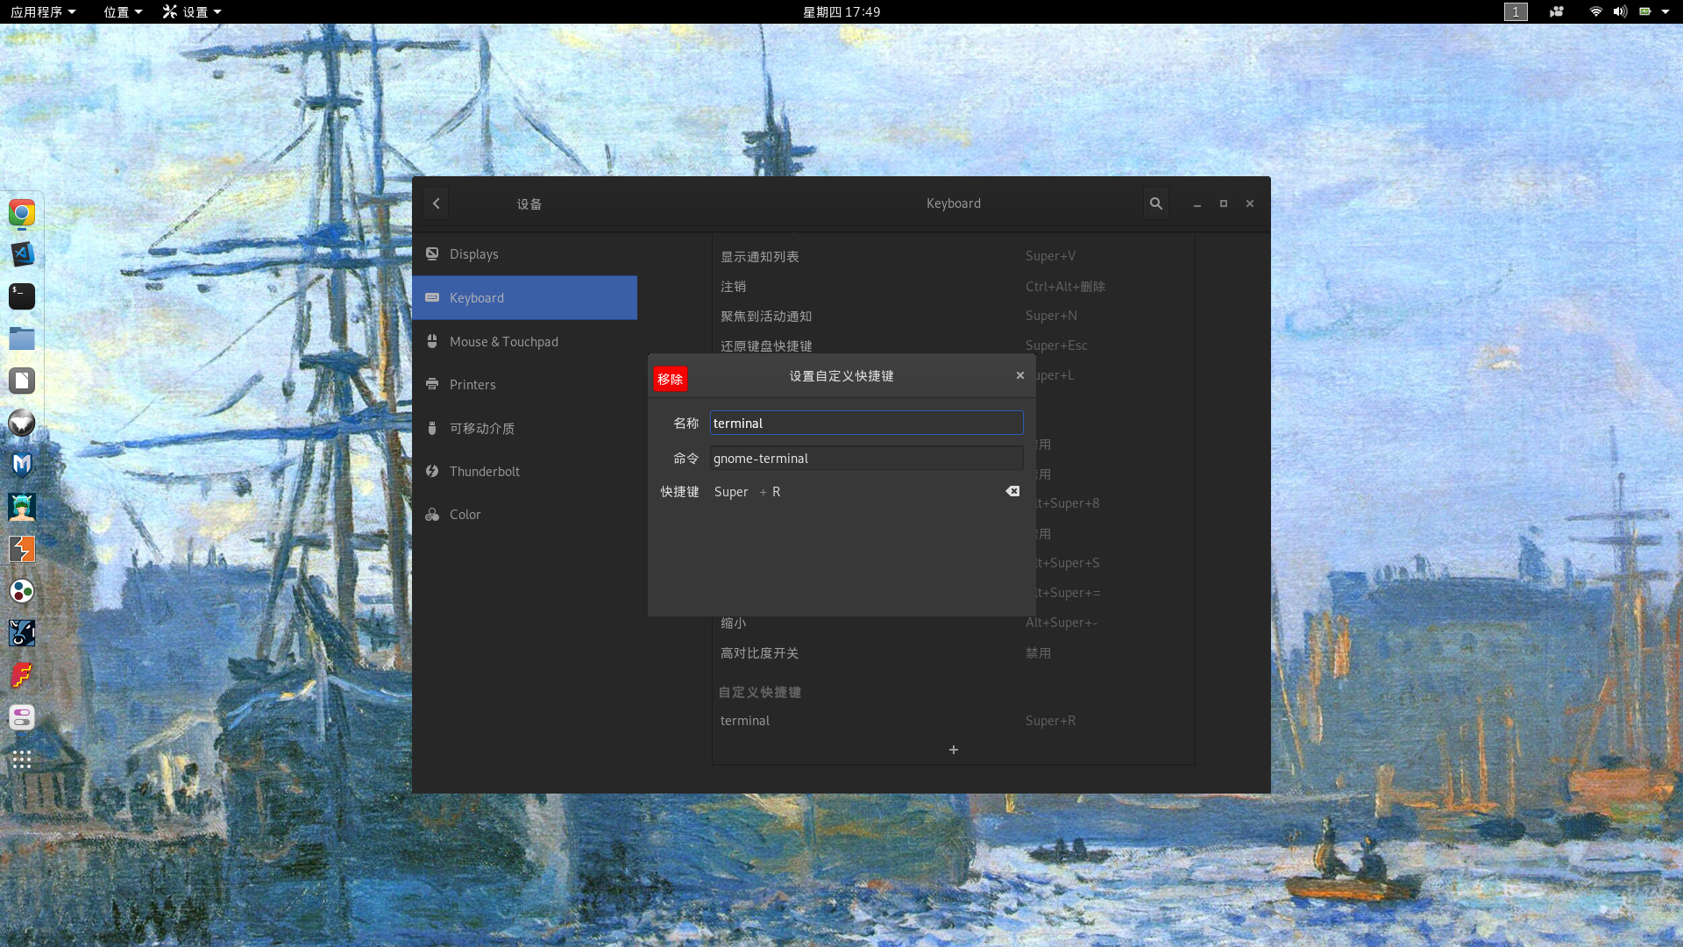Open 可移动介质 removable media settings
This screenshot has height=947, width=1683.
(x=524, y=428)
